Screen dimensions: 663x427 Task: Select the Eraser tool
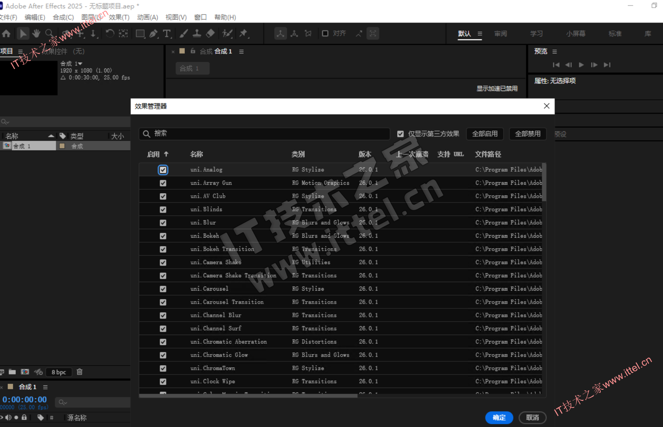211,33
